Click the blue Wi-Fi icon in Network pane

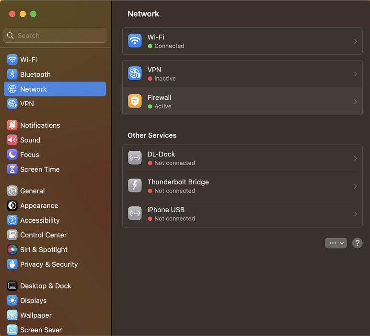coord(135,41)
